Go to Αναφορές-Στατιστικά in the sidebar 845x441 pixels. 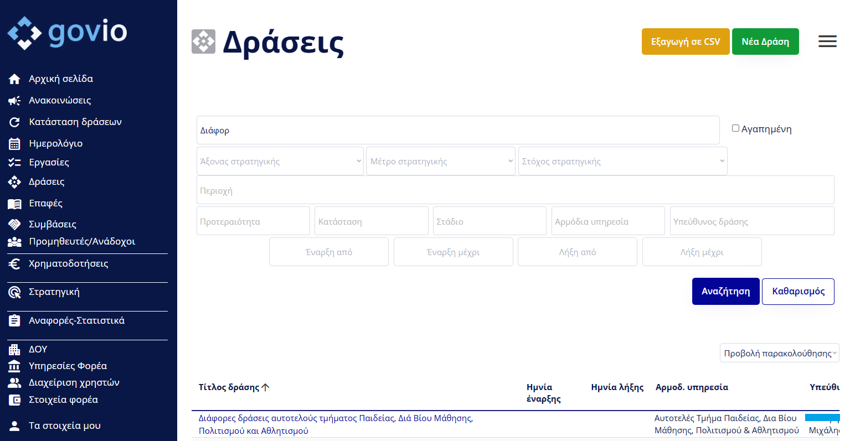pyautogui.click(x=76, y=321)
